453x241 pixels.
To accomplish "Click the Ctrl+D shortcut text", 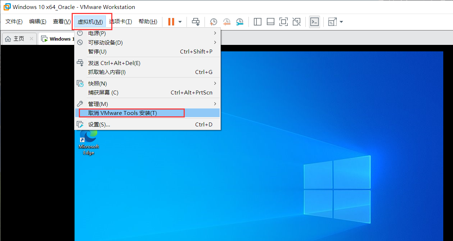I will (204, 124).
